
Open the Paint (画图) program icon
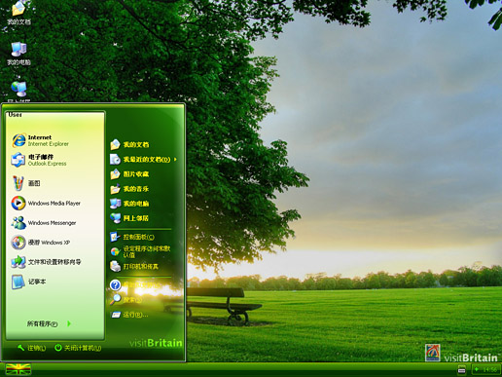click(18, 183)
